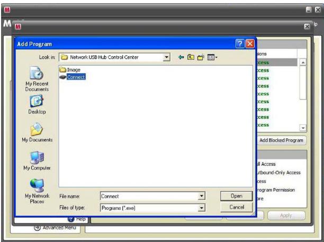
Task: Select the Image folder
Action: 70,70
